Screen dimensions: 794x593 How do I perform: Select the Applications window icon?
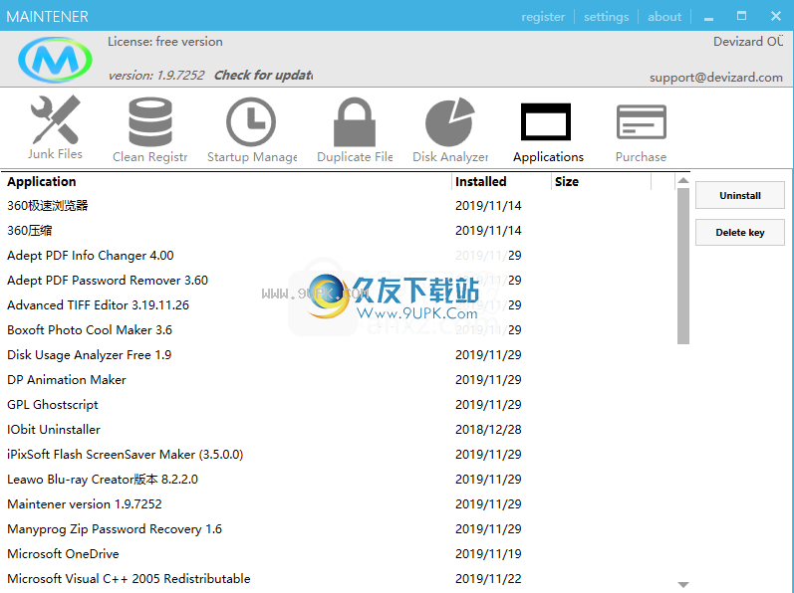(x=546, y=121)
